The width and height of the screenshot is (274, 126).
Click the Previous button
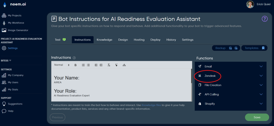(x=58, y=117)
